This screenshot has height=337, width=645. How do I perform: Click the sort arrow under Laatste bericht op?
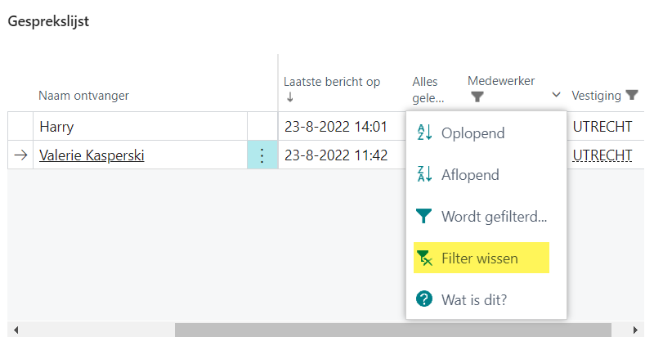pos(289,97)
